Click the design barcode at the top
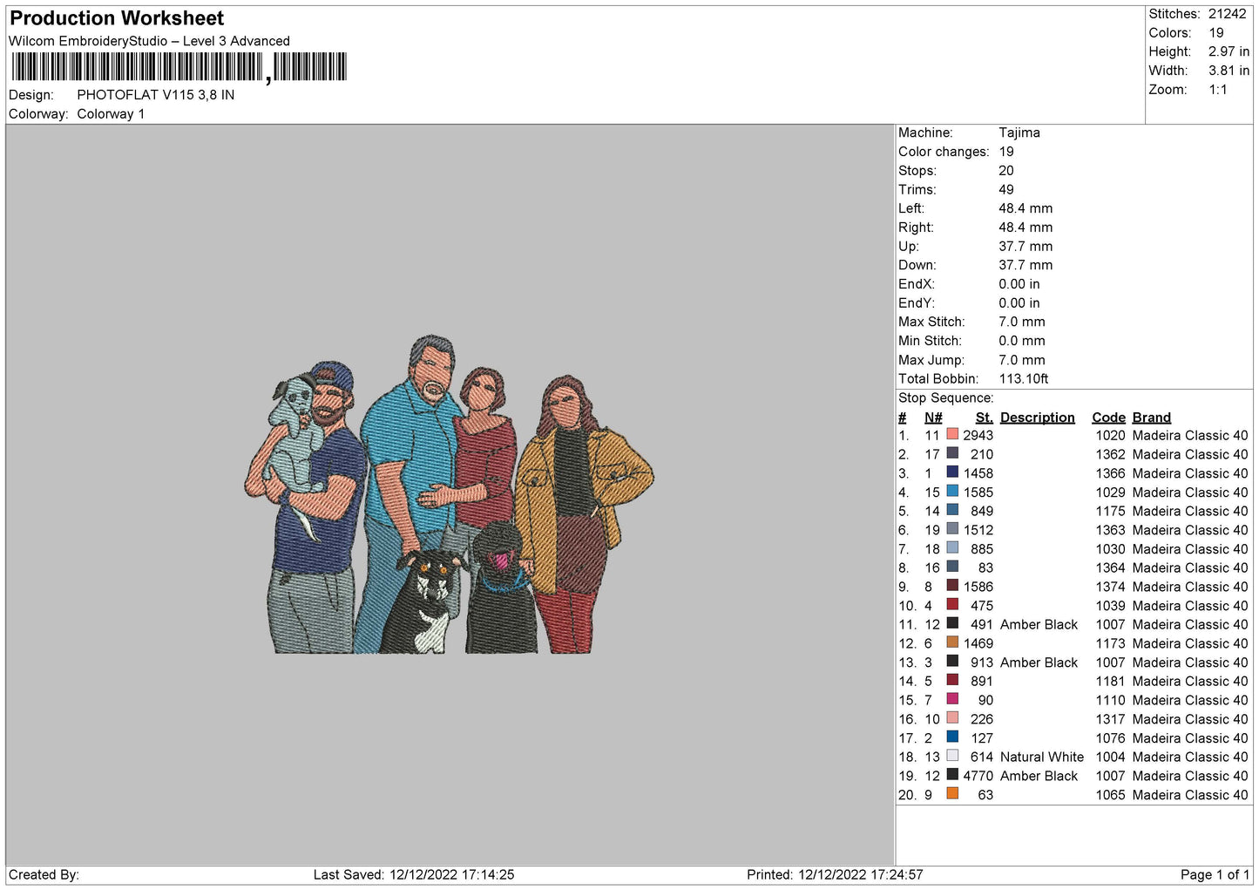The height and width of the screenshot is (890, 1259). pos(178,67)
